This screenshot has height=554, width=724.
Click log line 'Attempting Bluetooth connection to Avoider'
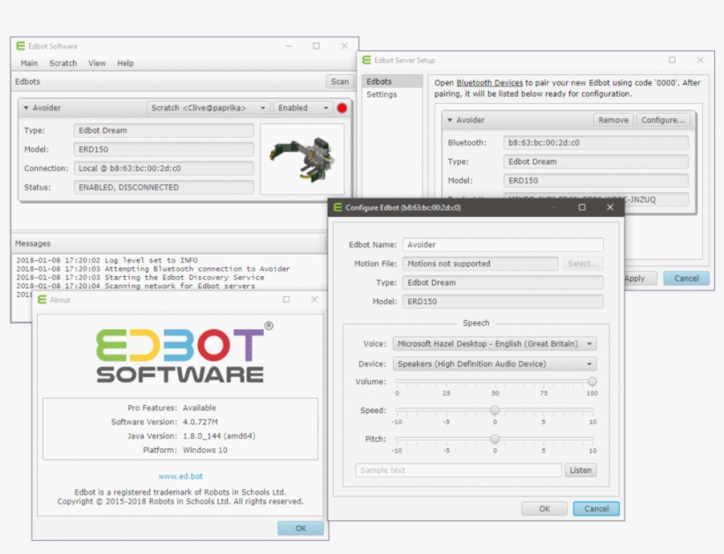point(154,269)
